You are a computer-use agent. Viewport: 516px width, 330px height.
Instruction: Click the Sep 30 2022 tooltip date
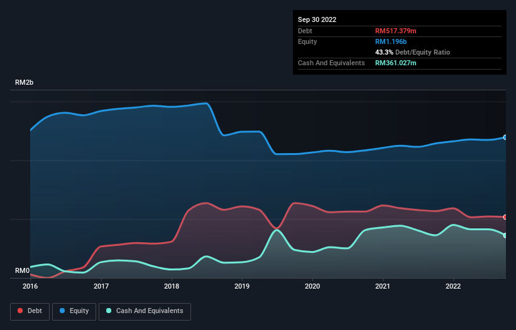point(317,19)
